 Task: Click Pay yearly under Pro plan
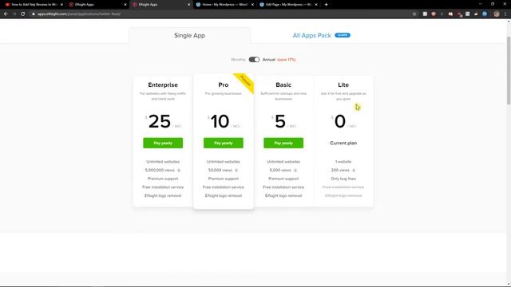(x=224, y=143)
